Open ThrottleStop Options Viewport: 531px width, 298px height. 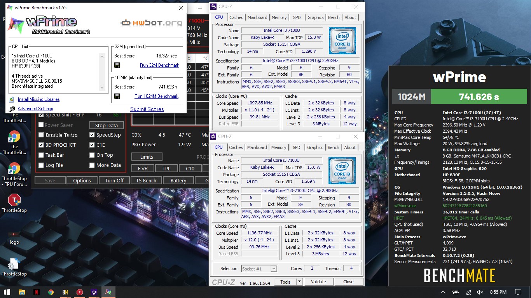click(82, 180)
